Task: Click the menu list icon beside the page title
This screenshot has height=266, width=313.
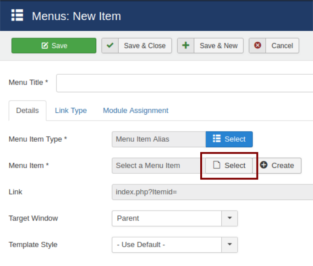Action: [17, 16]
